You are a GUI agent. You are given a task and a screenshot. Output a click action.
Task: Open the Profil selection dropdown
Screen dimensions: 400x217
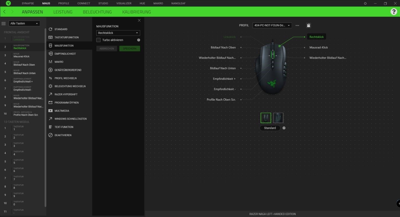pos(272,25)
